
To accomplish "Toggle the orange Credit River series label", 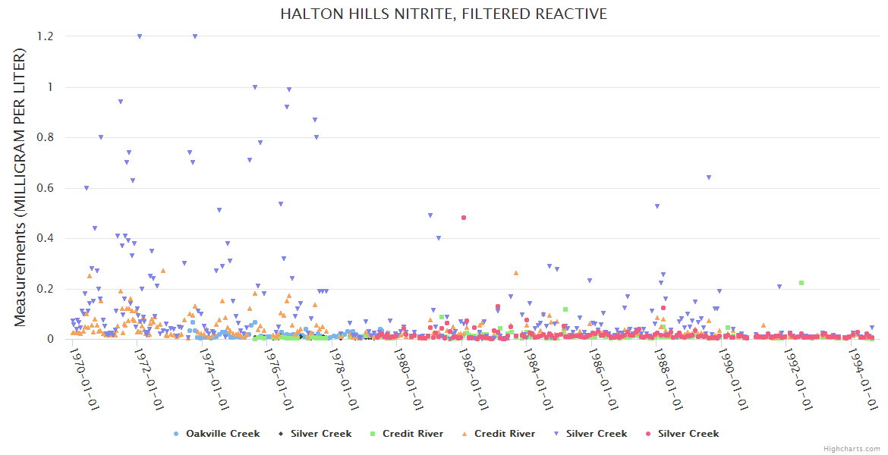I will (505, 434).
